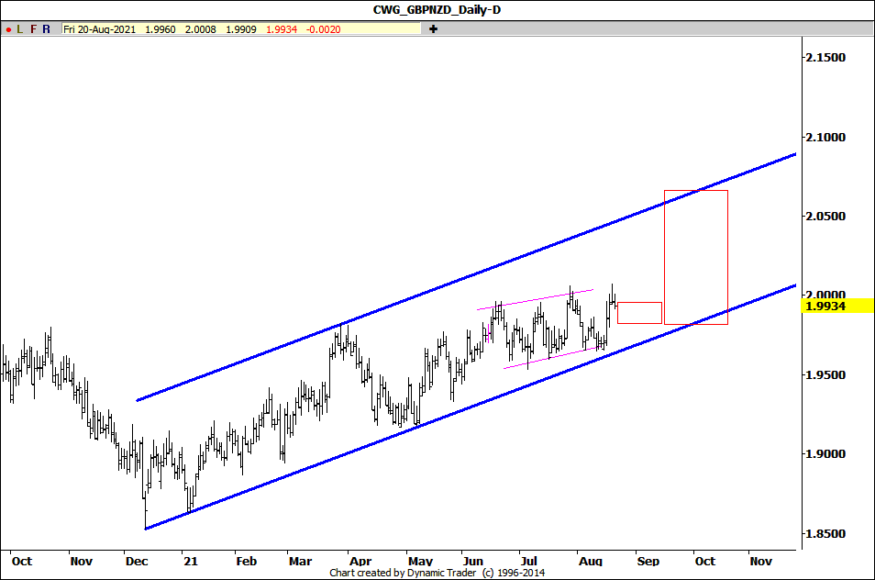Click the 1.8500 price axis label

tap(825, 534)
